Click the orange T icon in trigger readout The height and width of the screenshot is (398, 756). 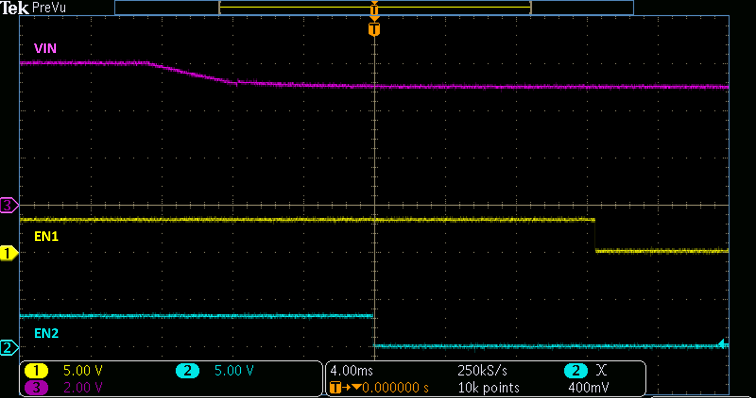click(336, 388)
